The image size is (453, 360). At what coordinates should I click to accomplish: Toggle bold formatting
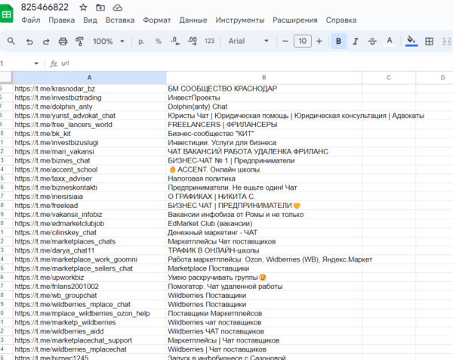[337, 41]
